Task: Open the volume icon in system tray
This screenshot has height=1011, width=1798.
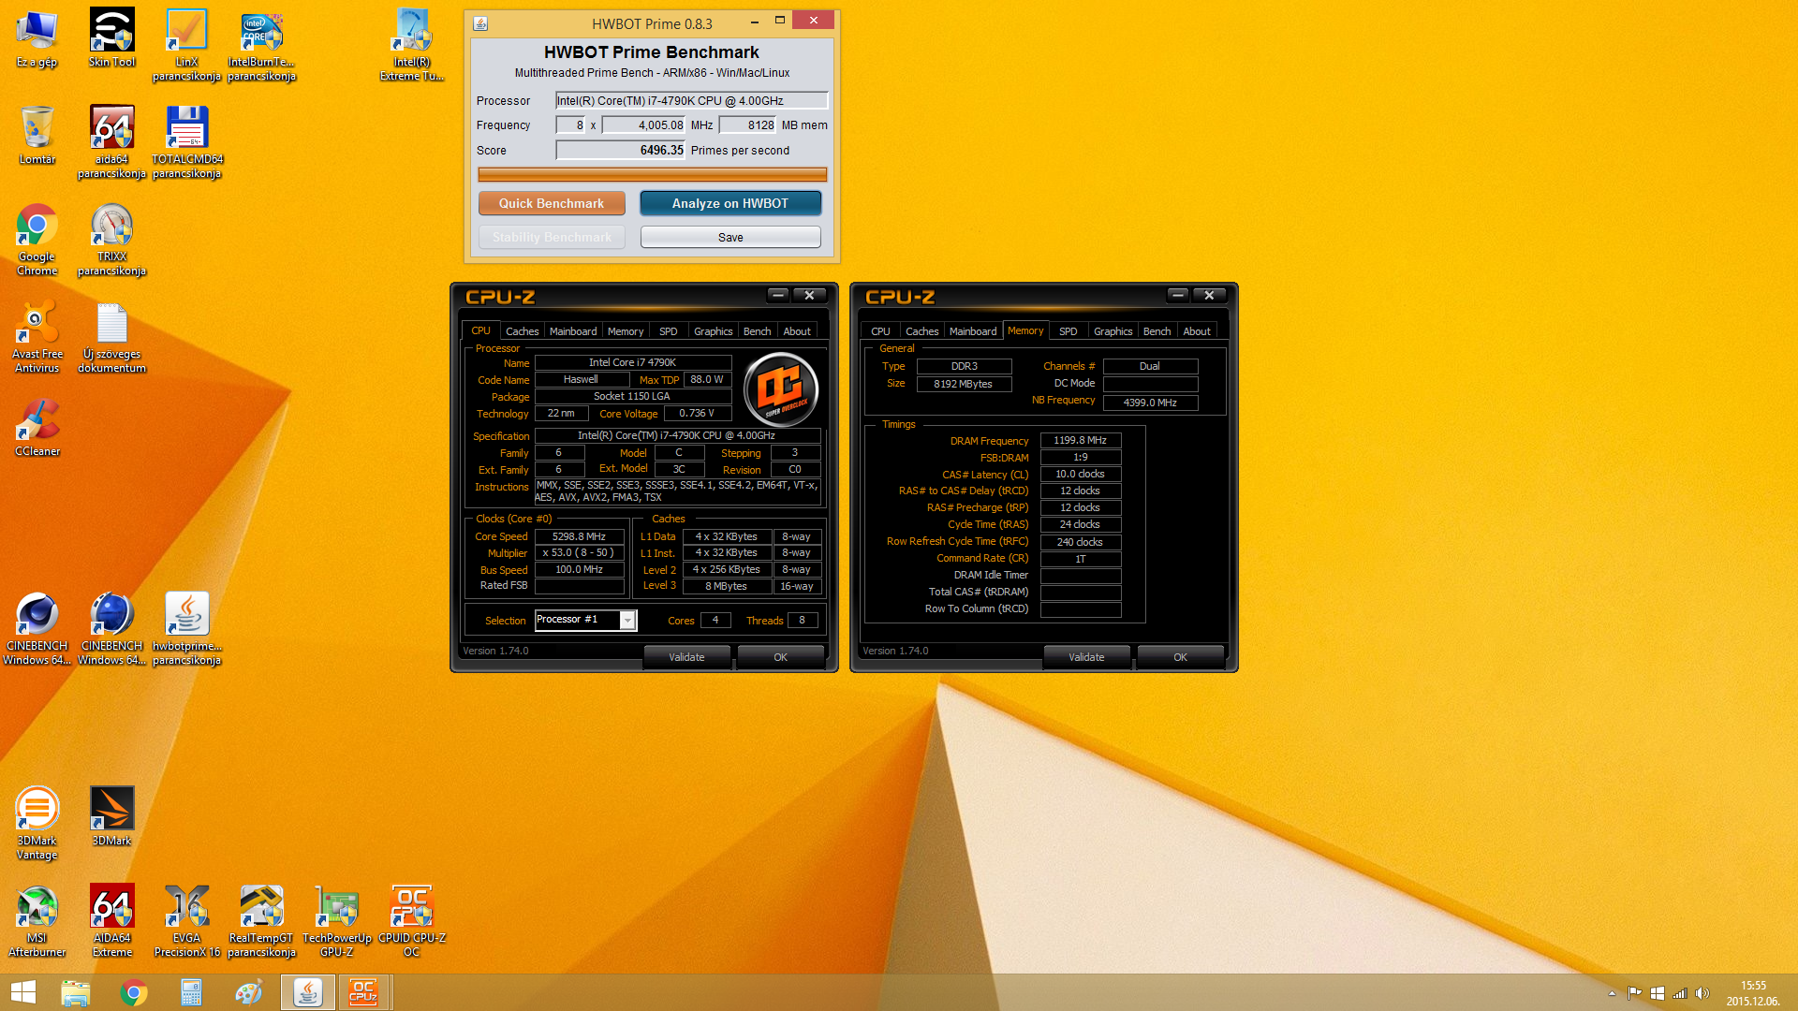Action: [1702, 993]
